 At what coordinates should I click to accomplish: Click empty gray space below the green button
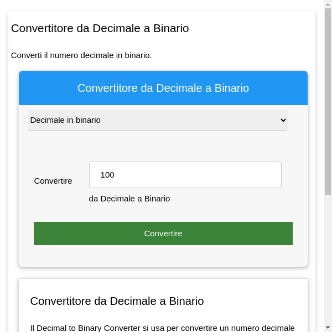coord(163,256)
